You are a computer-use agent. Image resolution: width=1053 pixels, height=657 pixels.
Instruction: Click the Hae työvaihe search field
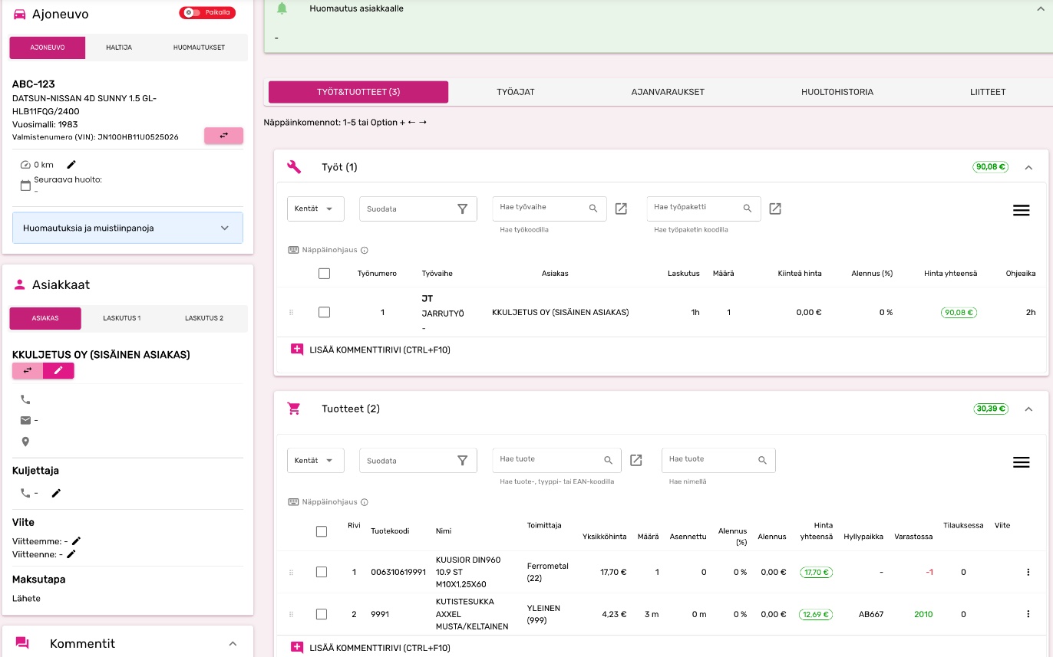[x=550, y=209]
